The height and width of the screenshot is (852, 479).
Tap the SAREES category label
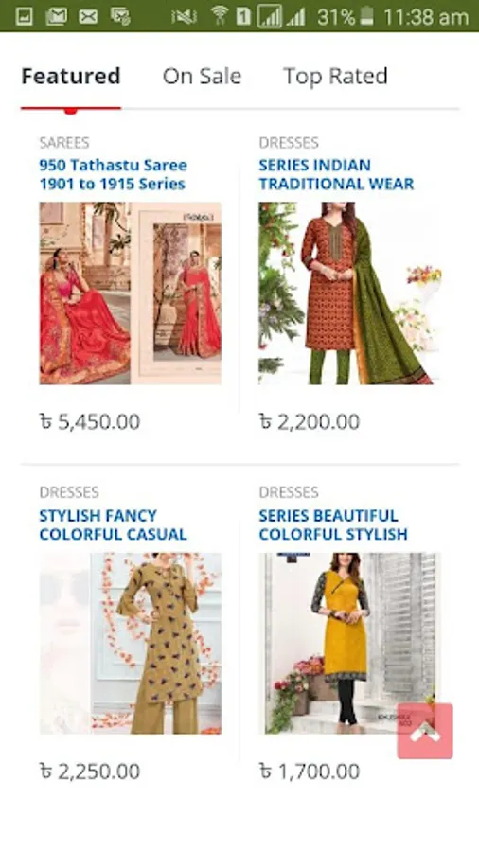click(x=64, y=143)
